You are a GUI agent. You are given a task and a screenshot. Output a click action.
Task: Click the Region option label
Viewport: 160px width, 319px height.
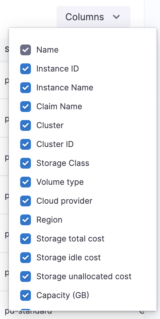pyautogui.click(x=49, y=220)
